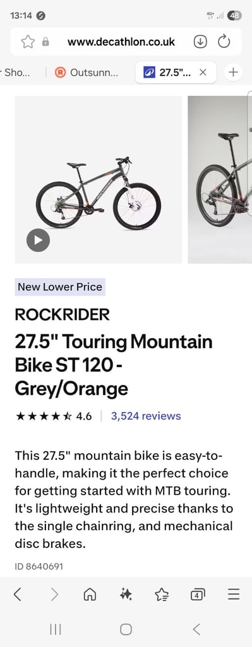252x647 pixels.
Task: Open a new tab with plus button
Action: 234,72
